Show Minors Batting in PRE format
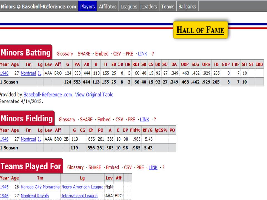Screen dimensions: 267x200 tap(129, 54)
